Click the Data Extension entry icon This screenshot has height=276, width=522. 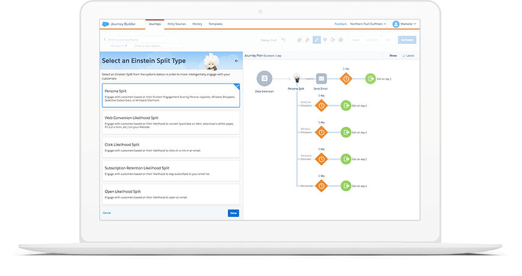[x=264, y=79]
